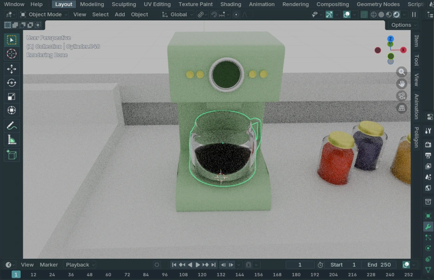
Task: Open the View Layer properties tab icon
Action: tap(428, 166)
